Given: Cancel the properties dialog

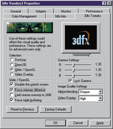Looking at the screenshot, I should [78, 123].
